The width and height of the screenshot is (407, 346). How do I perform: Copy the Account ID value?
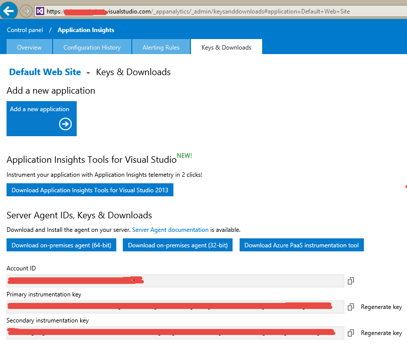[x=351, y=281]
